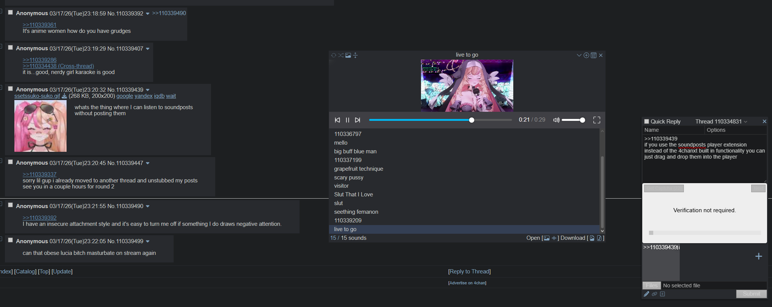Click the Catalog link
This screenshot has width=772, height=307.
pyautogui.click(x=25, y=272)
